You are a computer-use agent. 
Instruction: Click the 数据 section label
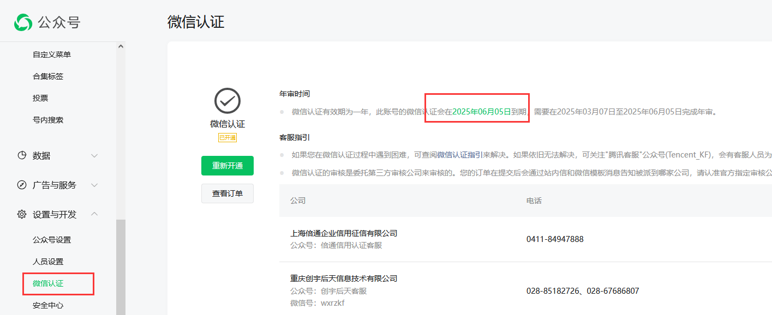pyautogui.click(x=41, y=155)
